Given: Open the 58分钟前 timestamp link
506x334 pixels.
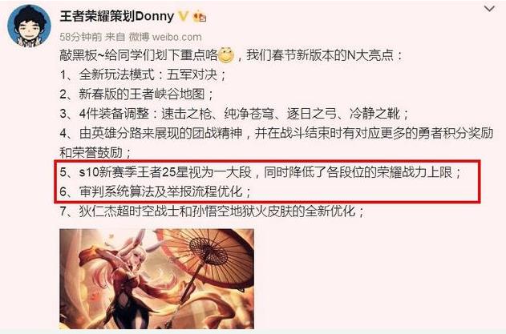Looking at the screenshot, I should click(x=81, y=37).
